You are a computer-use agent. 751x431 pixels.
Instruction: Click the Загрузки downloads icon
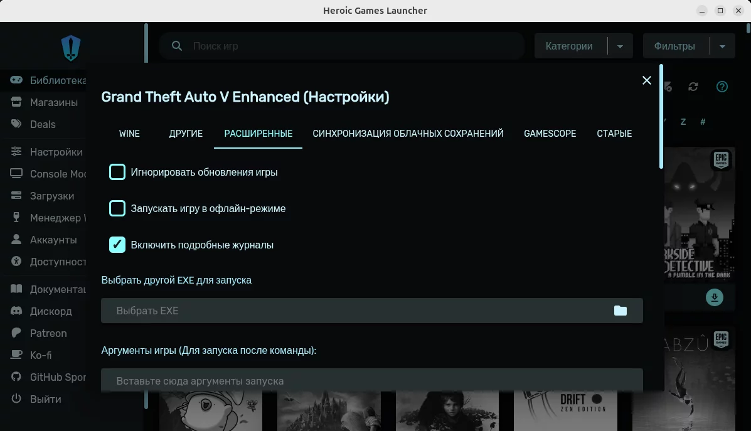pos(16,195)
